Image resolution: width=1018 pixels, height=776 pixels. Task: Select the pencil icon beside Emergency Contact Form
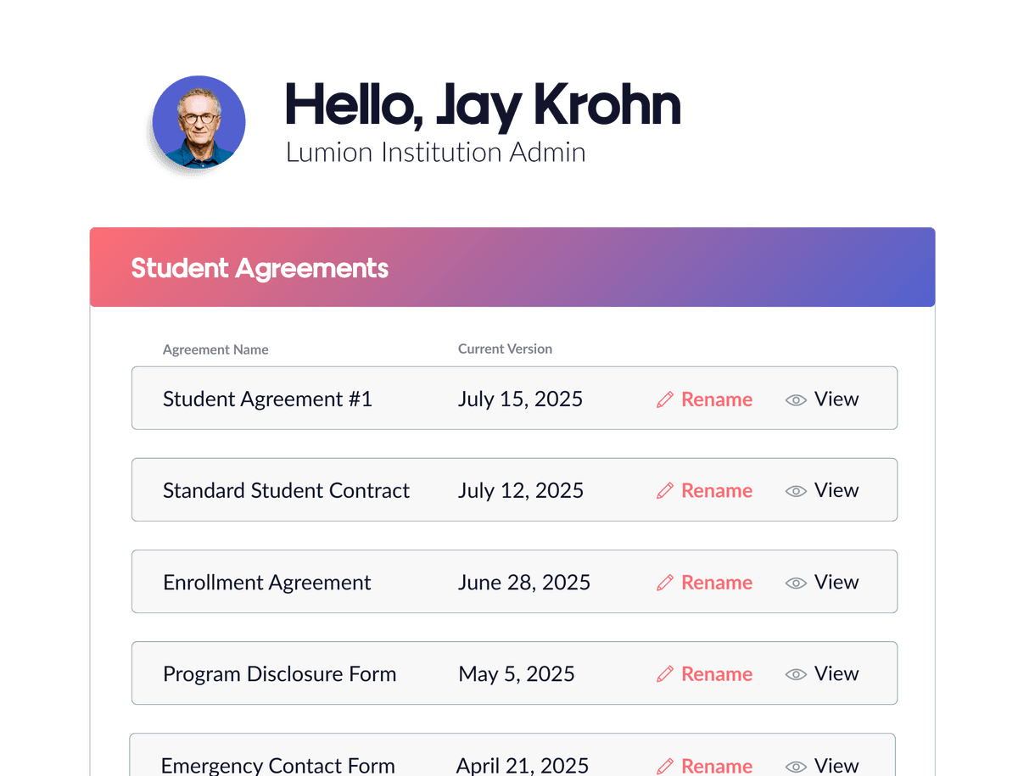click(666, 766)
